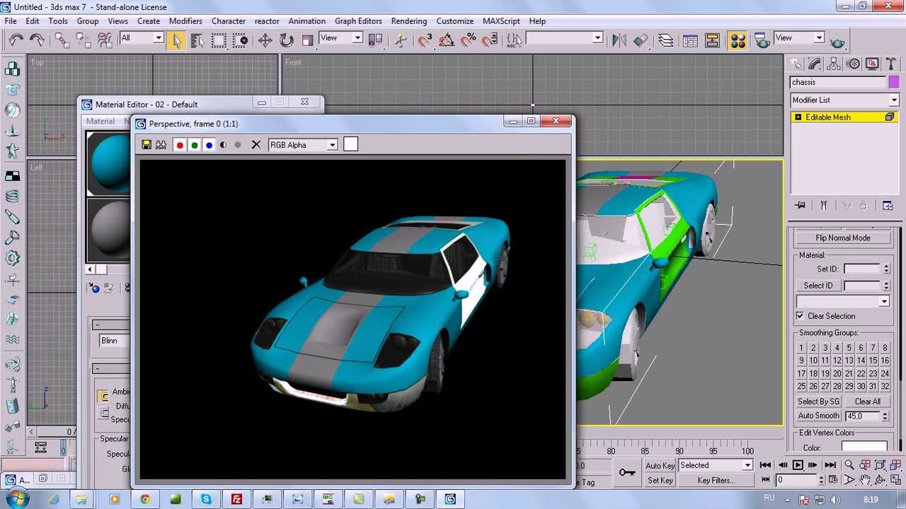Open Schematic View from main toolbar
Image resolution: width=906 pixels, height=509 pixels.
coord(712,40)
